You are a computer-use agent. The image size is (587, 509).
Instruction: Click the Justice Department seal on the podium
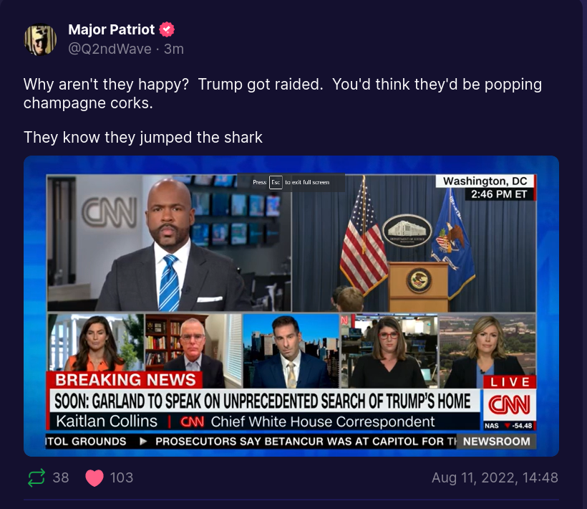419,280
